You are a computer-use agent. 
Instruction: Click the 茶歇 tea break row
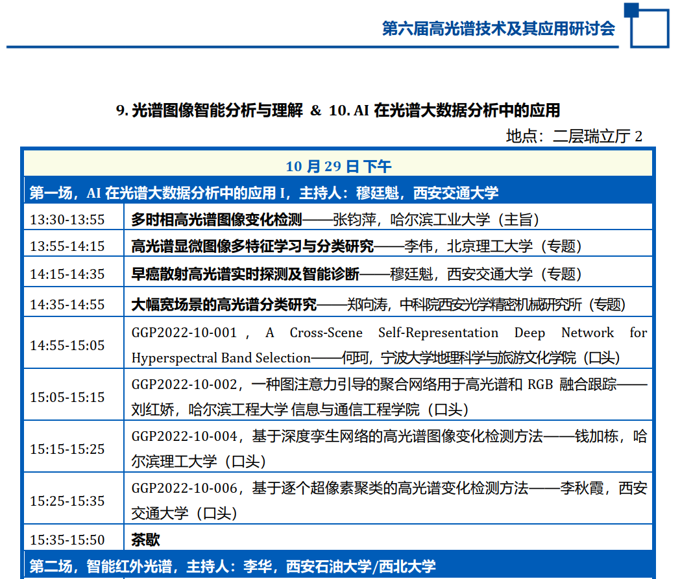pos(146,539)
